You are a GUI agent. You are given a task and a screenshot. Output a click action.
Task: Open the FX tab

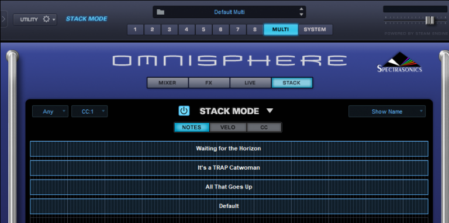pos(209,83)
